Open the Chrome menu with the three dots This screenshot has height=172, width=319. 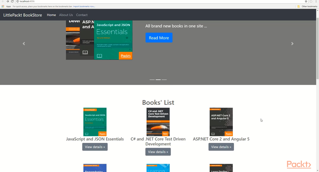tap(316, 1)
